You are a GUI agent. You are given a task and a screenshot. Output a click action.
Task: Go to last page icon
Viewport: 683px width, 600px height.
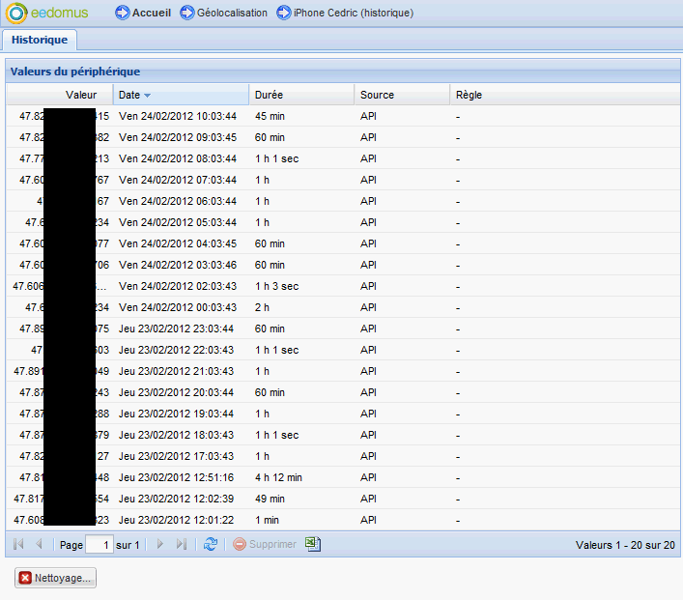182,544
